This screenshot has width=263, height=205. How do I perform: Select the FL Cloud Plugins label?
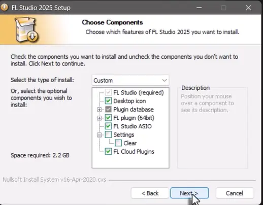pyautogui.click(x=134, y=152)
